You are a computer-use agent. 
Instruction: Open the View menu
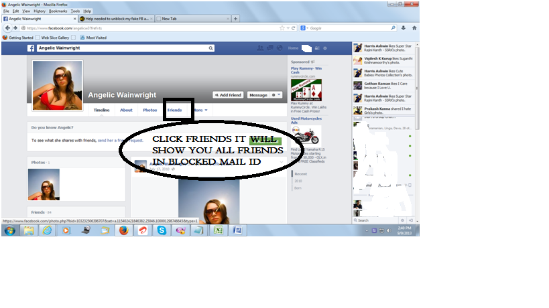(x=26, y=11)
